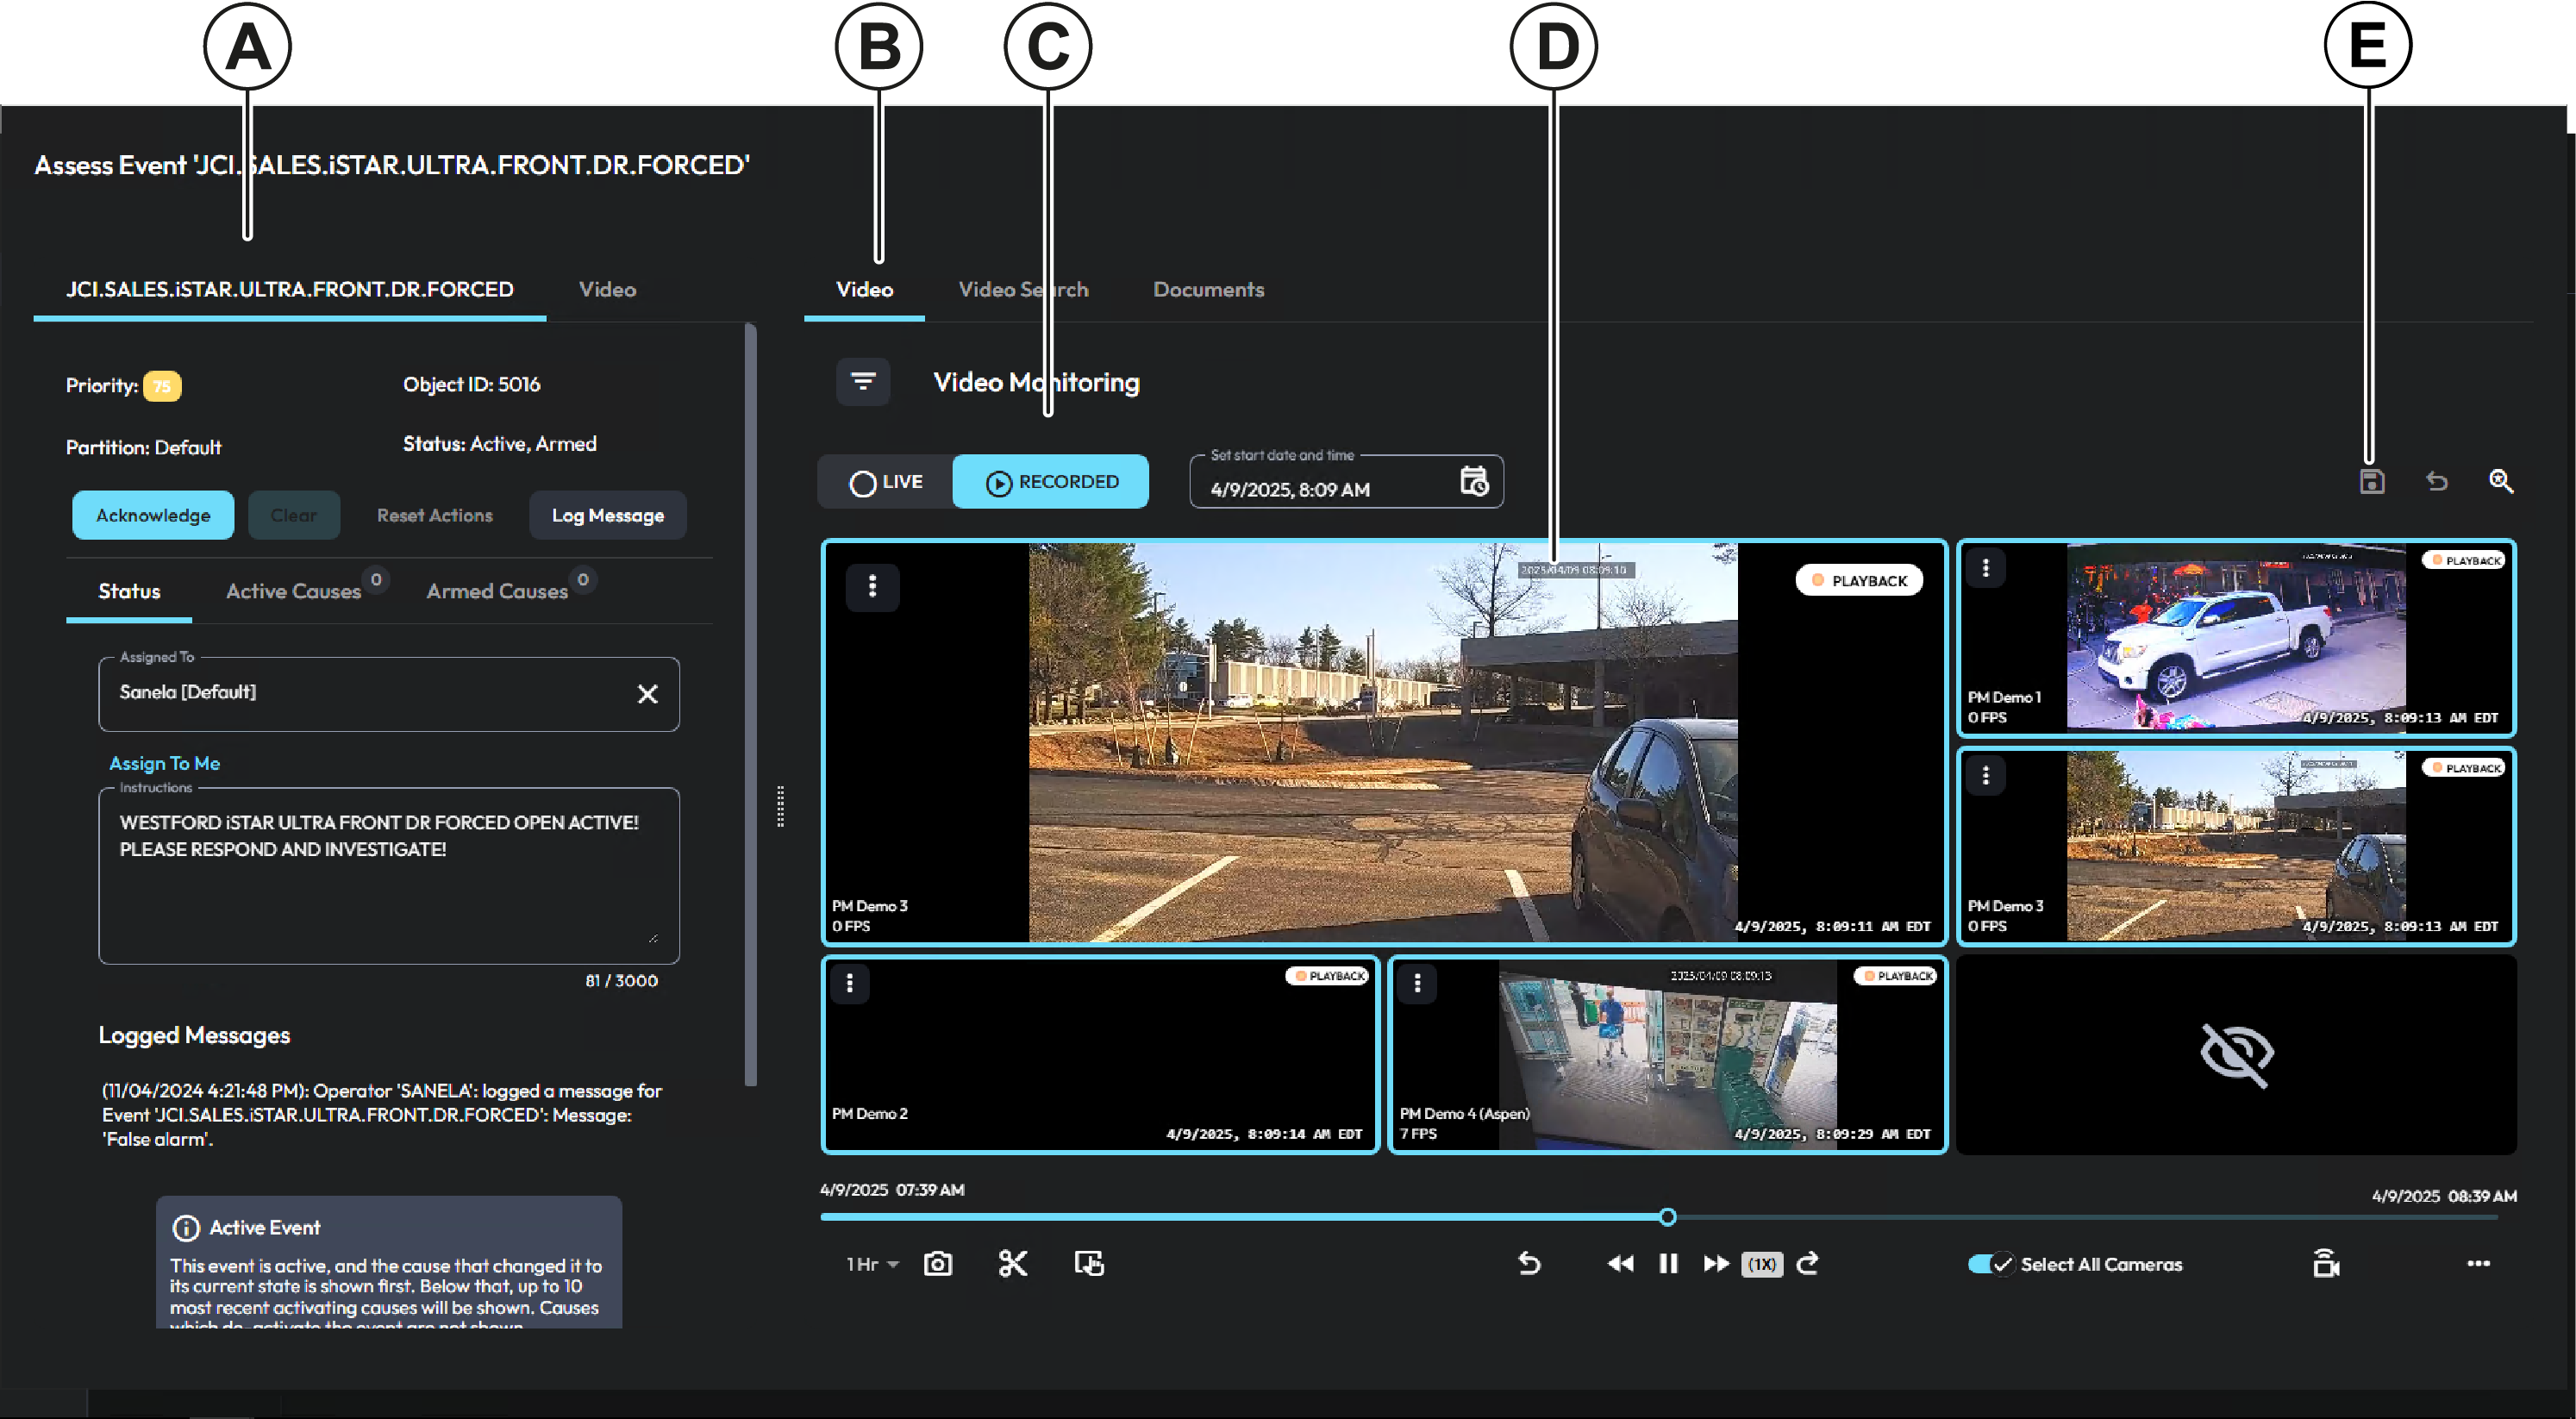
Task: Select Assign To Me
Action: point(165,763)
